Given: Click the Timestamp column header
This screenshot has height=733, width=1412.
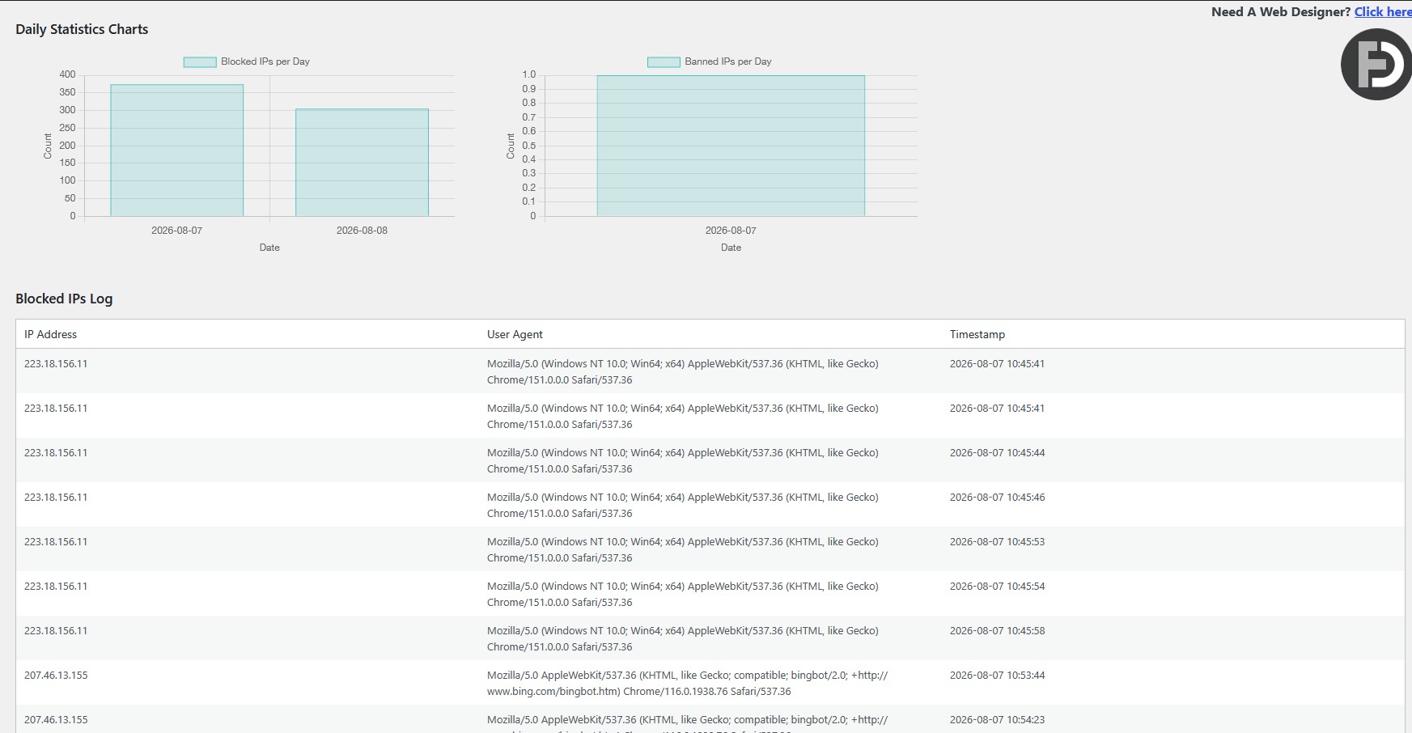Looking at the screenshot, I should 977,334.
